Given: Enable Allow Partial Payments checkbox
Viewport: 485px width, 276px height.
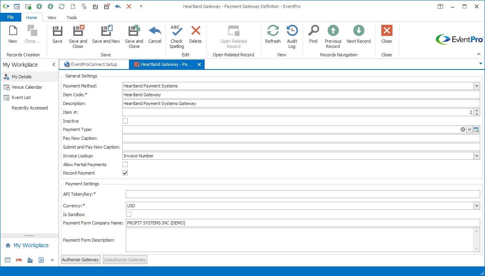Looking at the screenshot, I should click(x=125, y=164).
